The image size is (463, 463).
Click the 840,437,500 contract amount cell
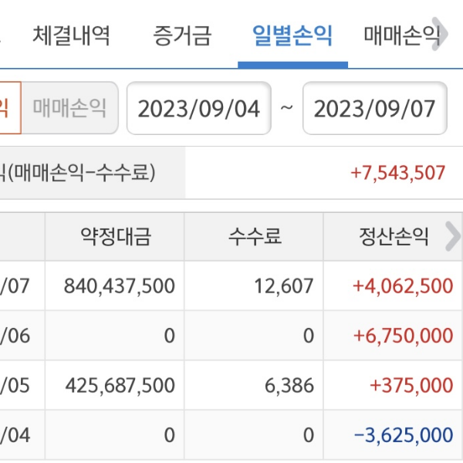tap(120, 286)
